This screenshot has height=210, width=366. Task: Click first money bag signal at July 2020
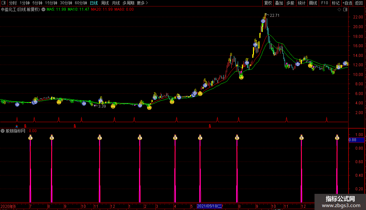(30, 137)
